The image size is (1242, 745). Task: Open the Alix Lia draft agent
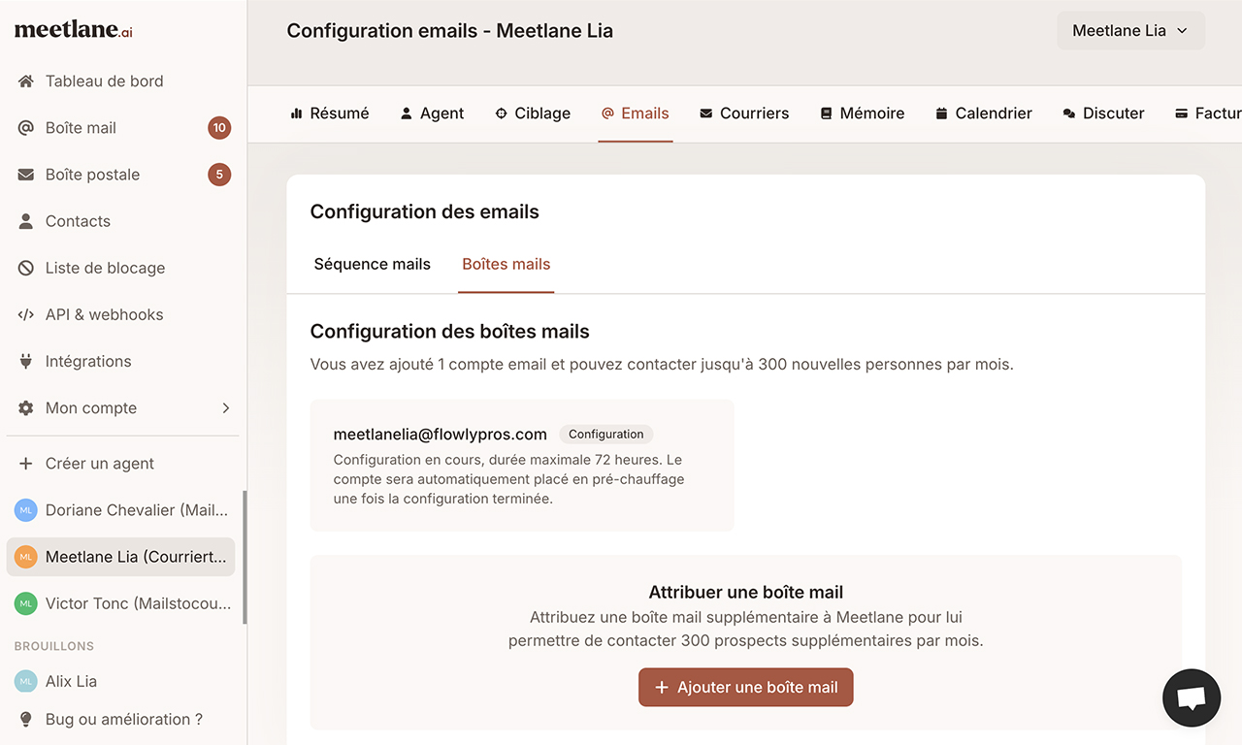(x=71, y=681)
